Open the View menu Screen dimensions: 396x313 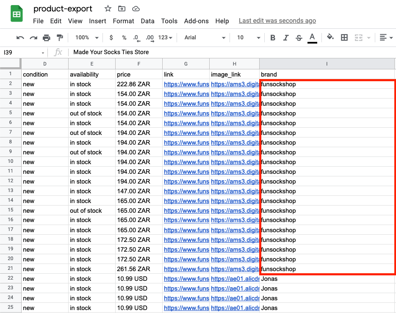pos(75,21)
